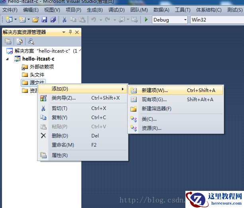Choose 粘贴(P) in the context menu

(83, 127)
